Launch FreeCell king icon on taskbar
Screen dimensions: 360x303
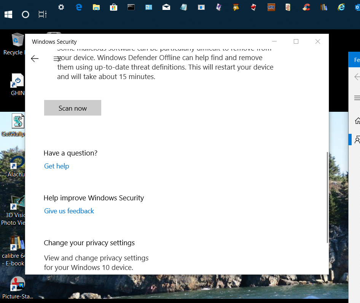[x=236, y=7]
